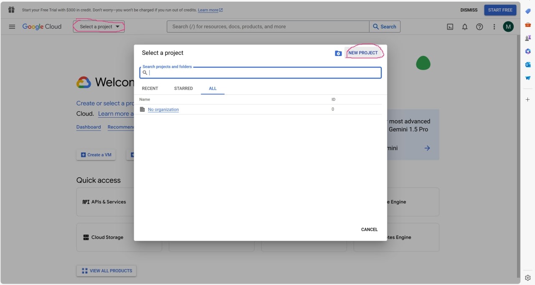Image resolution: width=535 pixels, height=285 pixels.
Task: Click the organization building icon beside No organization
Action: click(x=142, y=109)
